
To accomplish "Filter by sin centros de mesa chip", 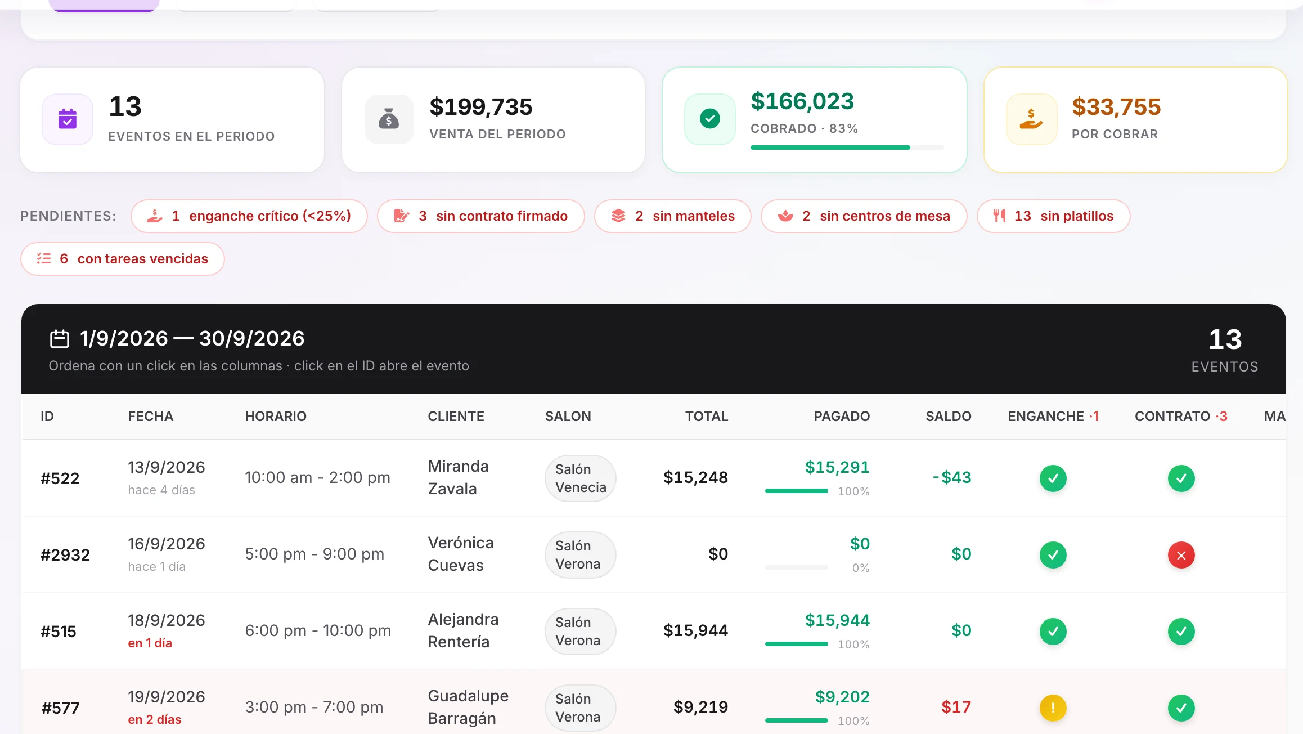I will [x=864, y=216].
